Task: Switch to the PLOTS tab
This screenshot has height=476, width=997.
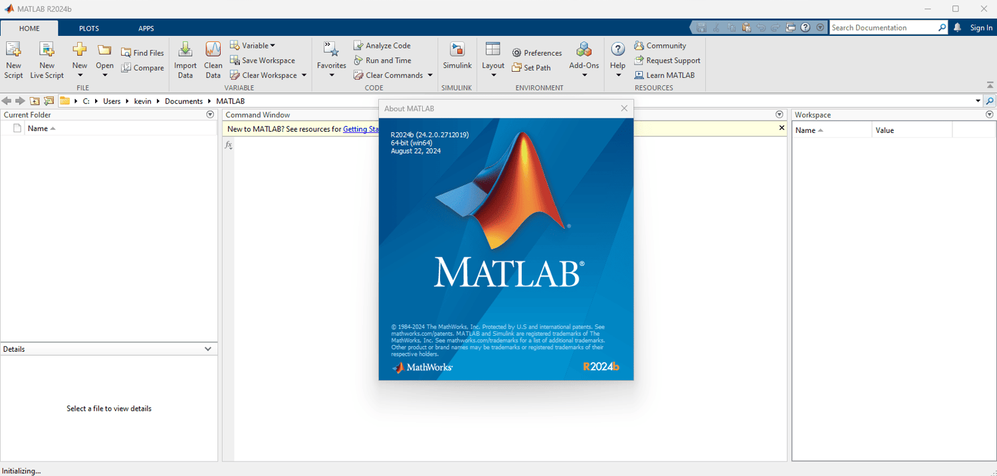Action: tap(89, 29)
